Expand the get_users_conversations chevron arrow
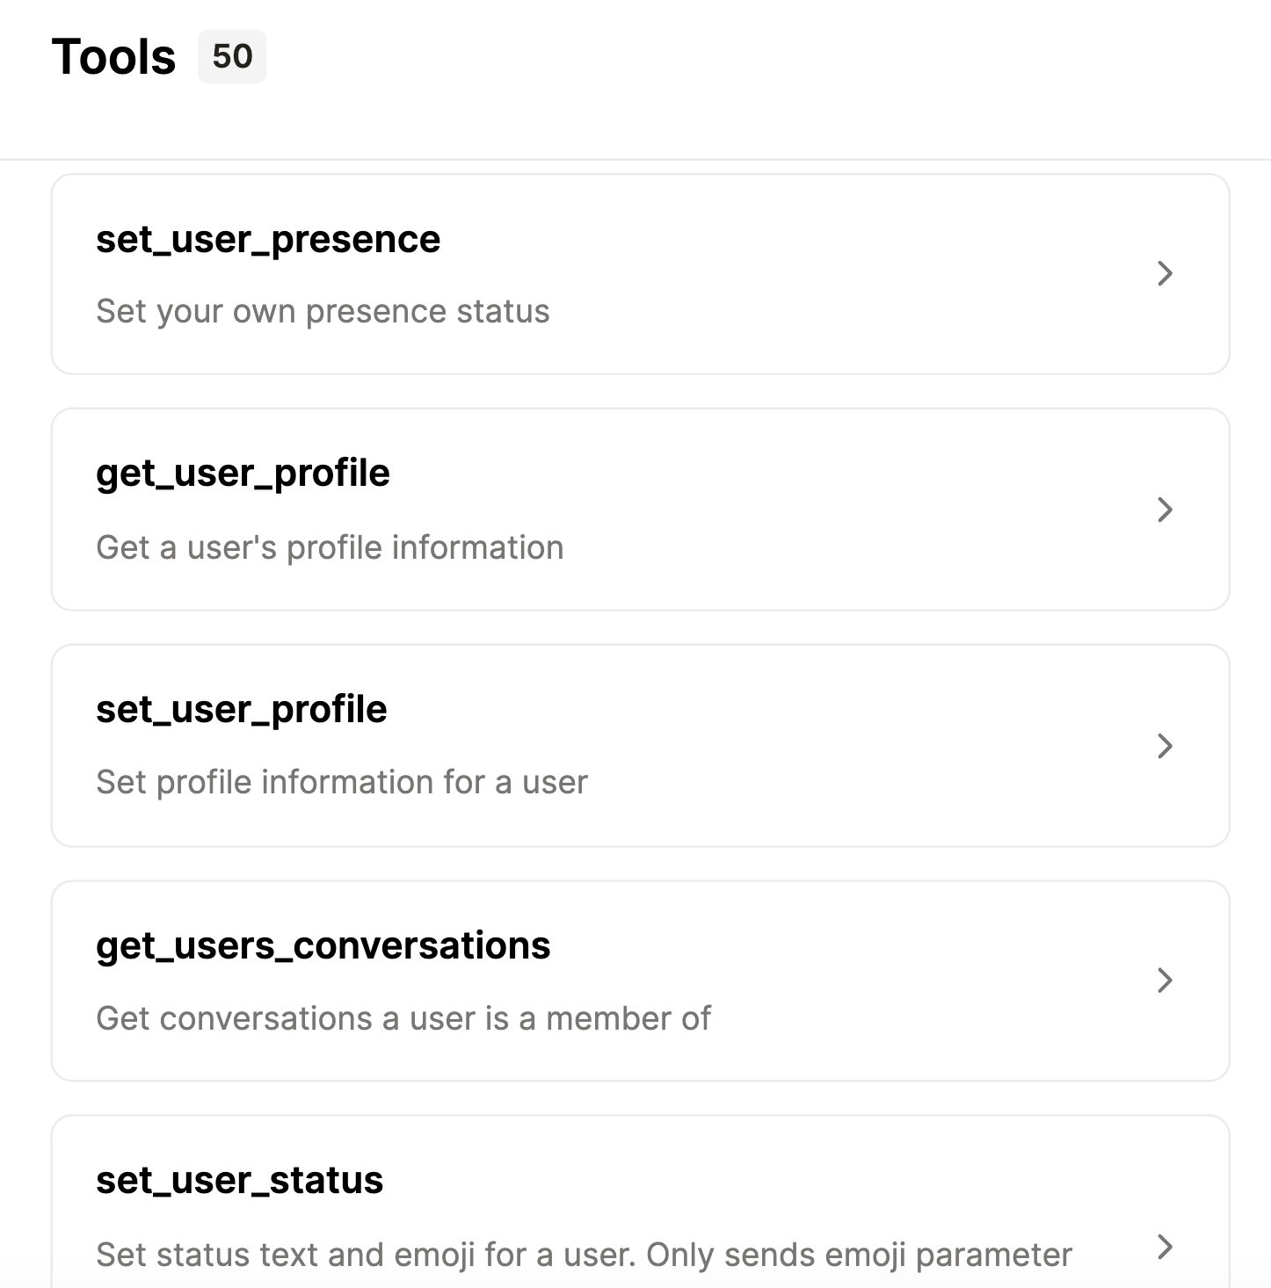 pos(1165,980)
